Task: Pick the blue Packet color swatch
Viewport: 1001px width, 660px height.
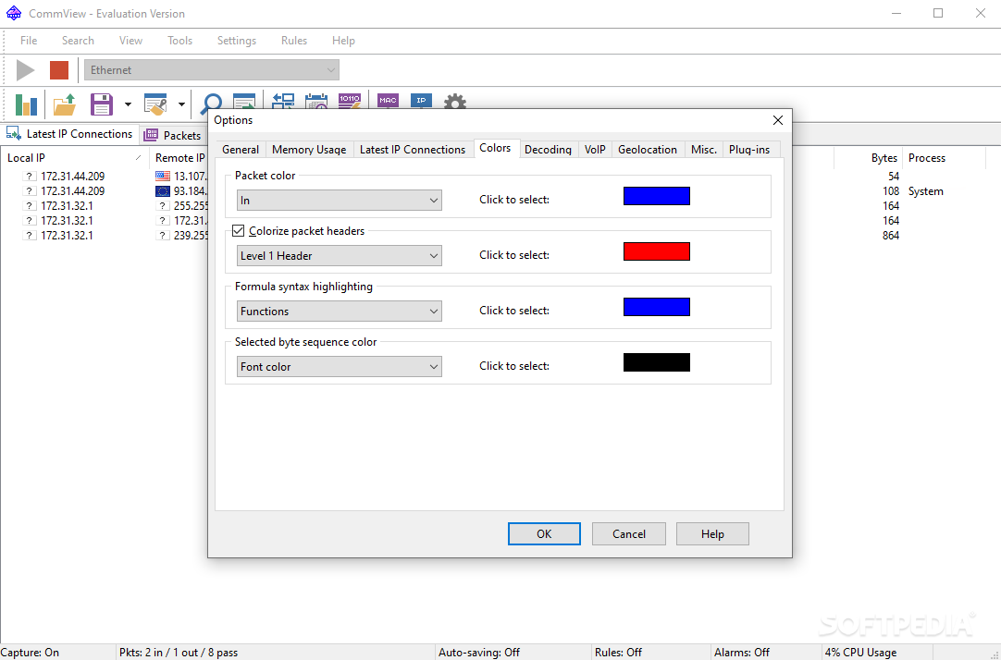Action: pyautogui.click(x=656, y=196)
